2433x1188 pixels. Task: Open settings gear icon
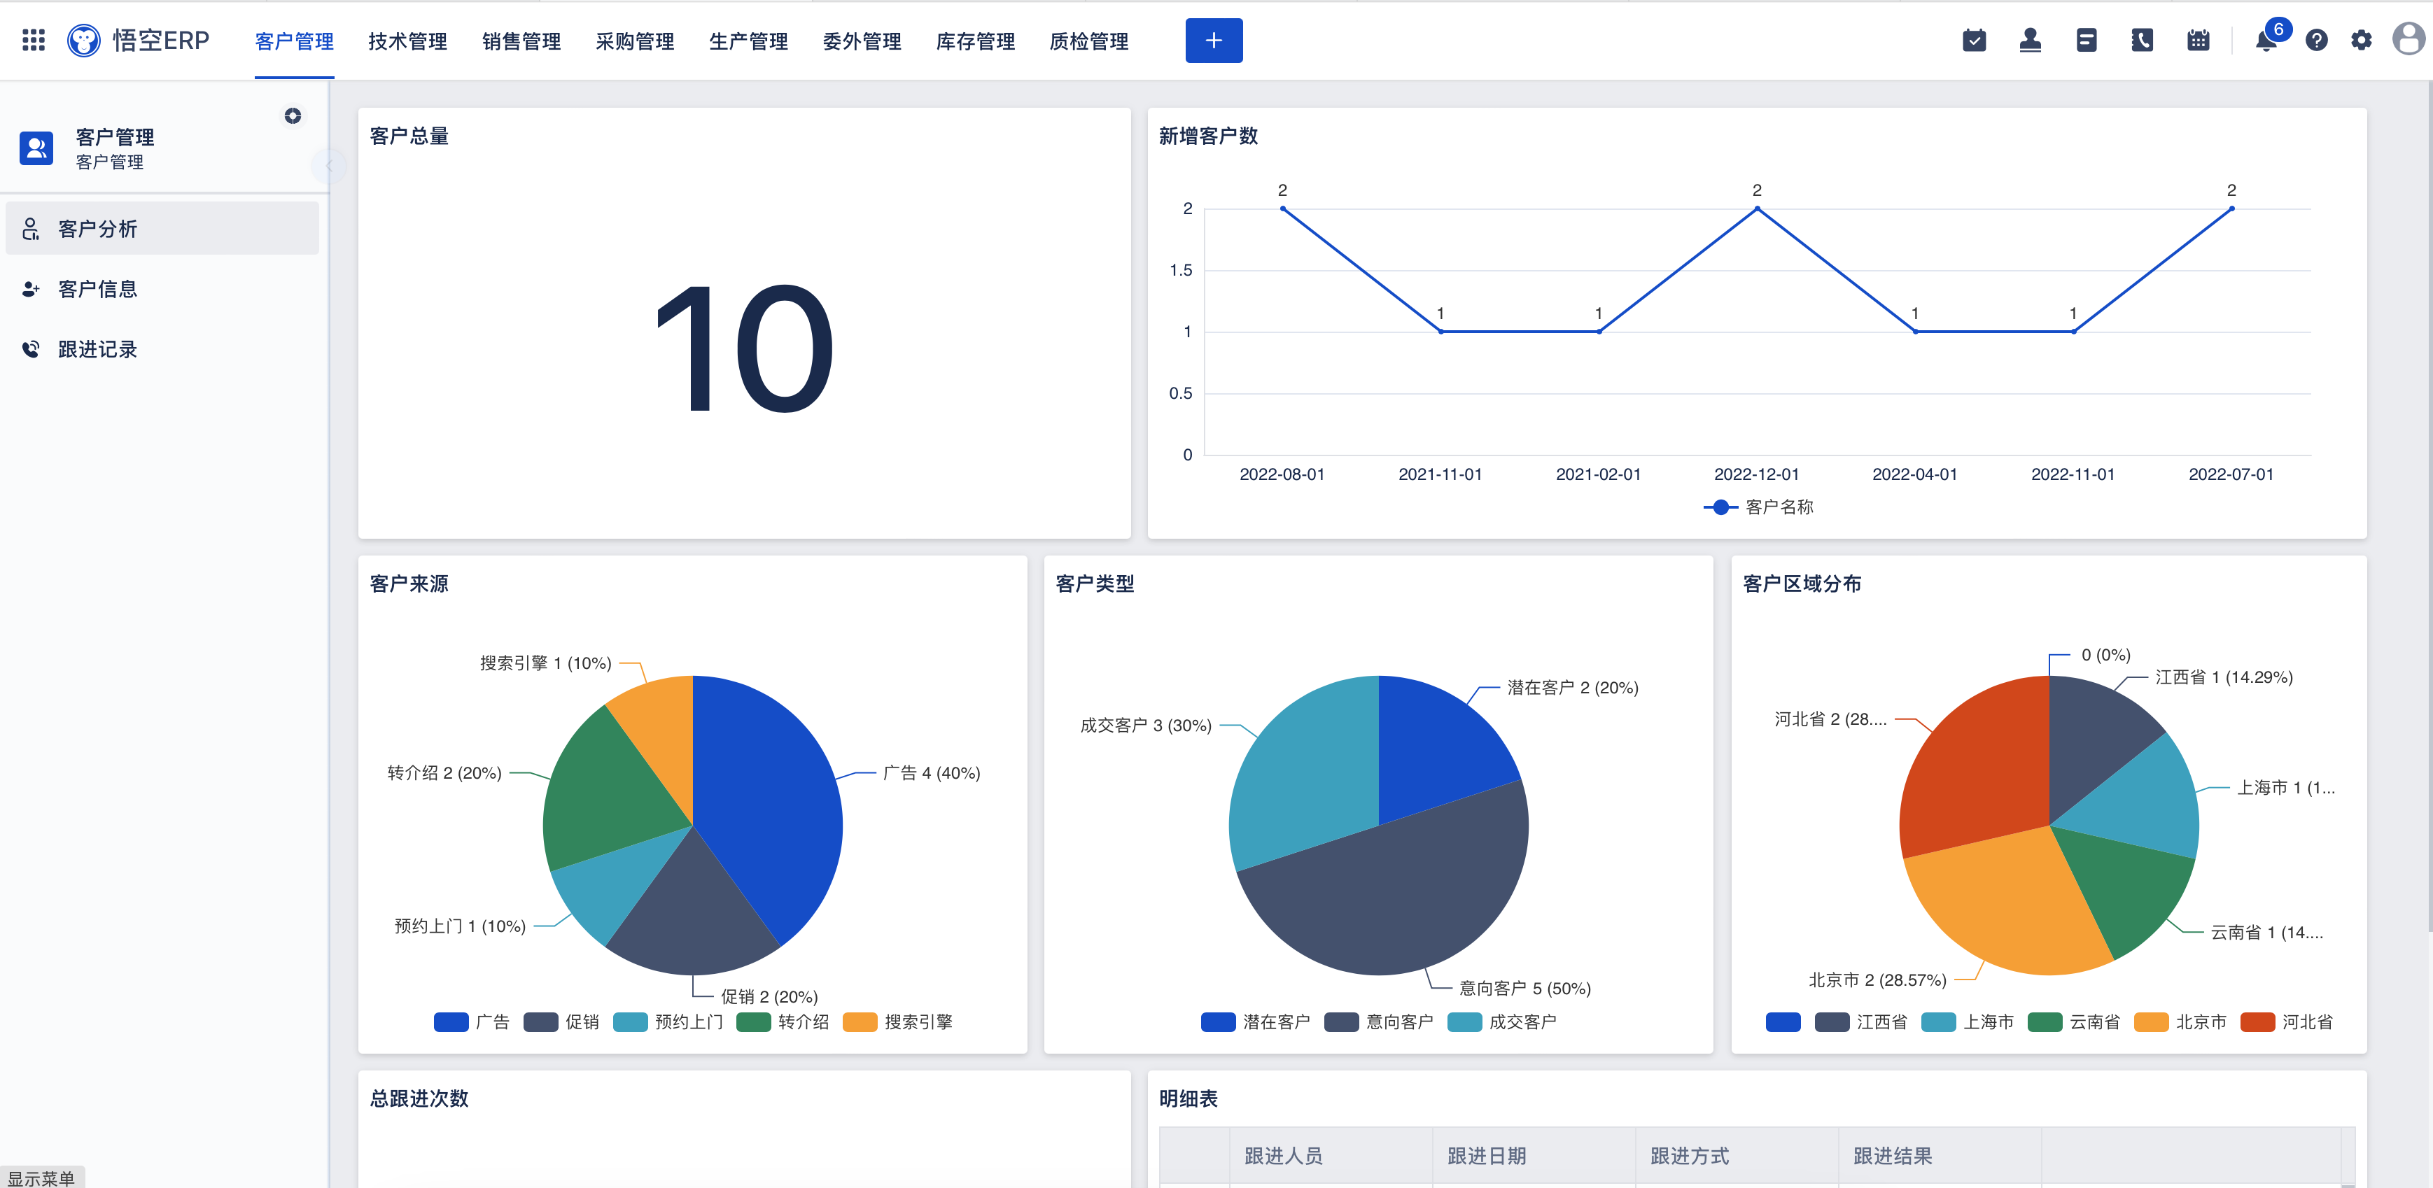pos(2361,41)
